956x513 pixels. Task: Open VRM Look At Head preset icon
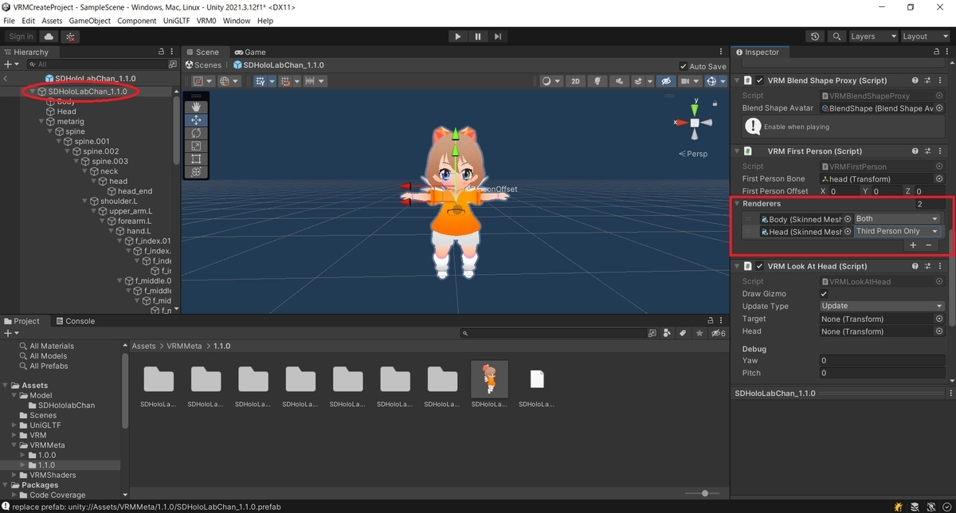click(x=928, y=266)
